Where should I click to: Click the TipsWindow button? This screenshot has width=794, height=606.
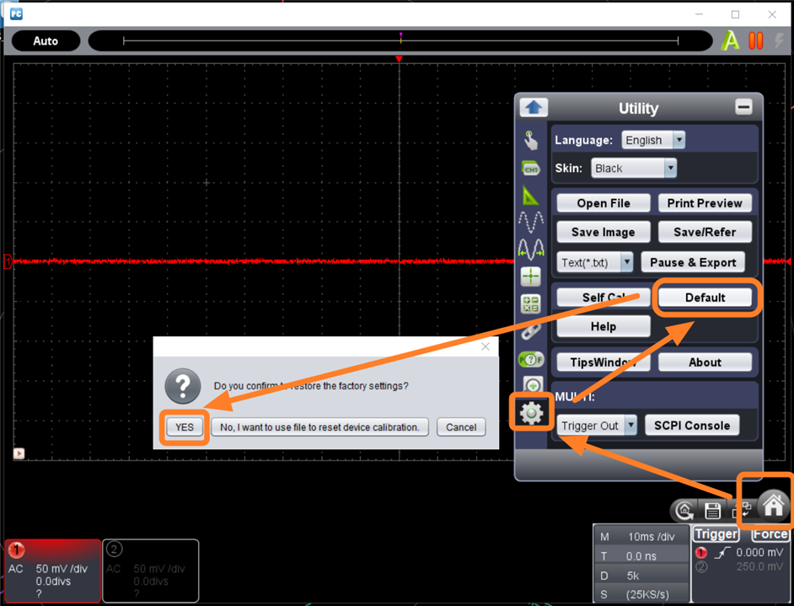coord(604,362)
